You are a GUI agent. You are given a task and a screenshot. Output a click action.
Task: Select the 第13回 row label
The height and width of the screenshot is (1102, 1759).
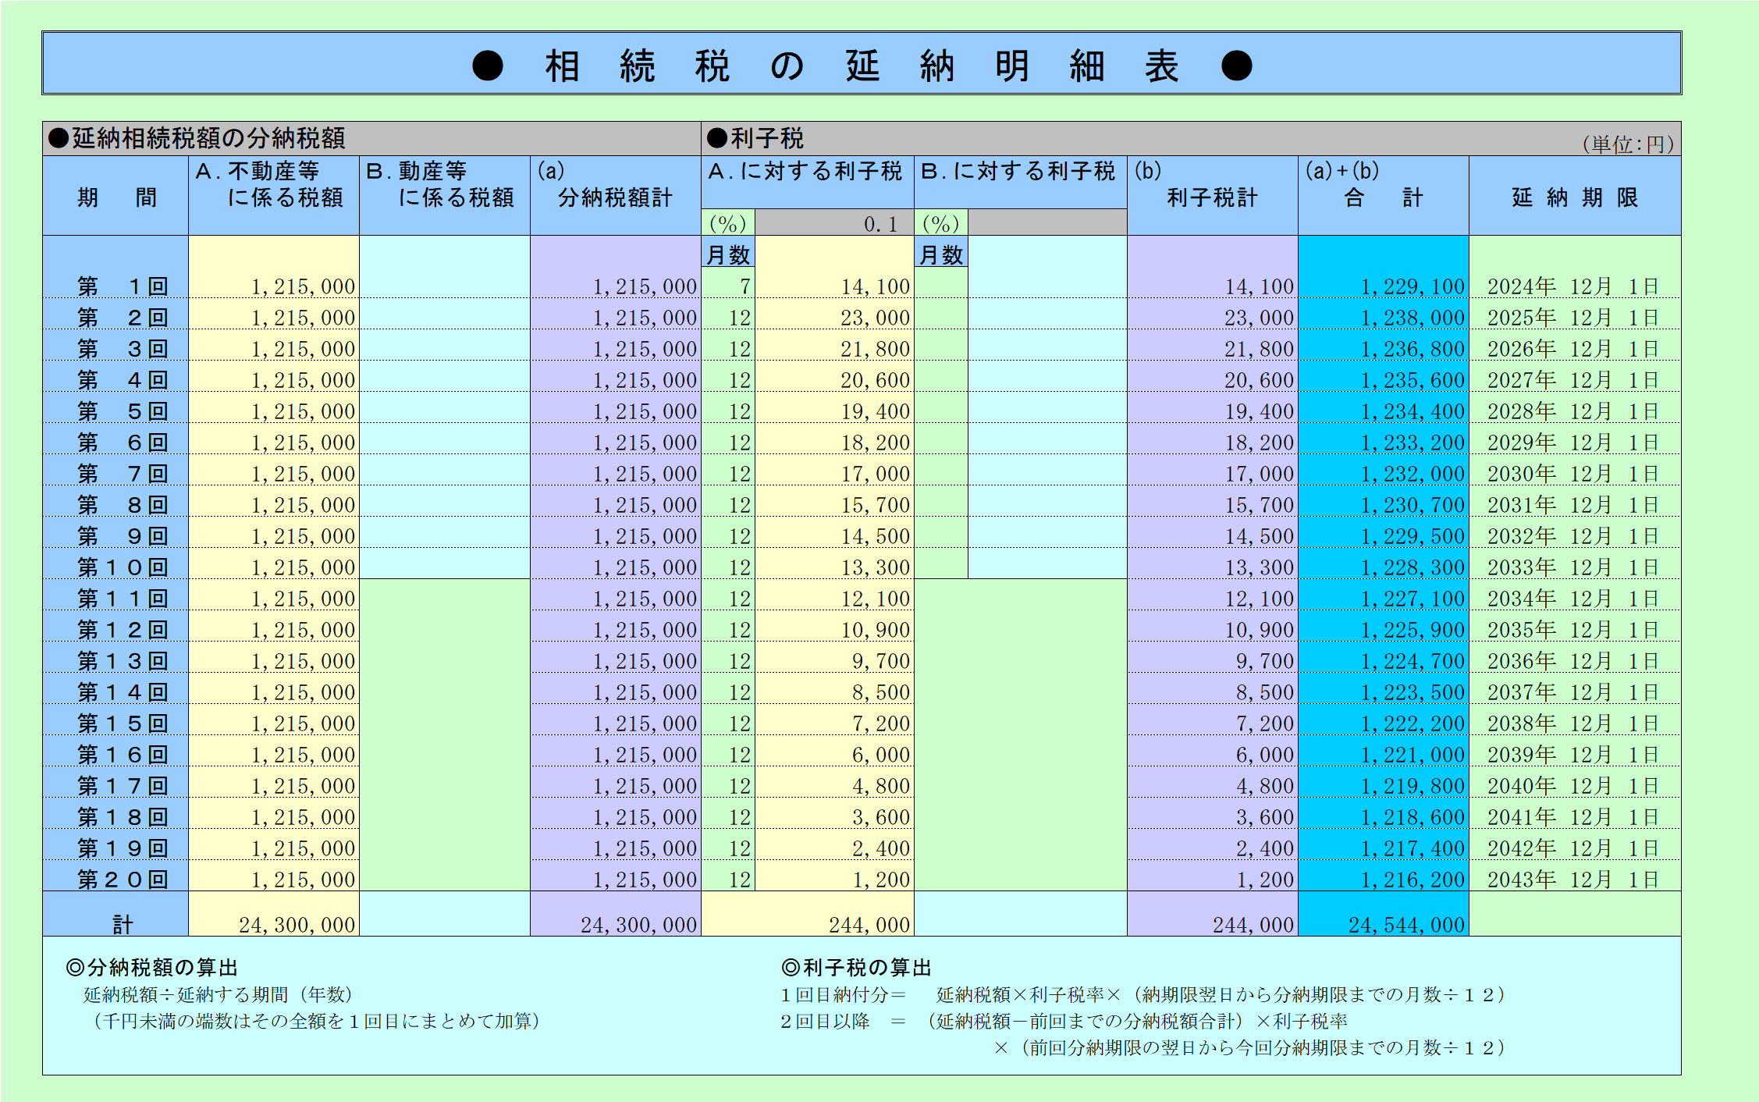coord(123,661)
